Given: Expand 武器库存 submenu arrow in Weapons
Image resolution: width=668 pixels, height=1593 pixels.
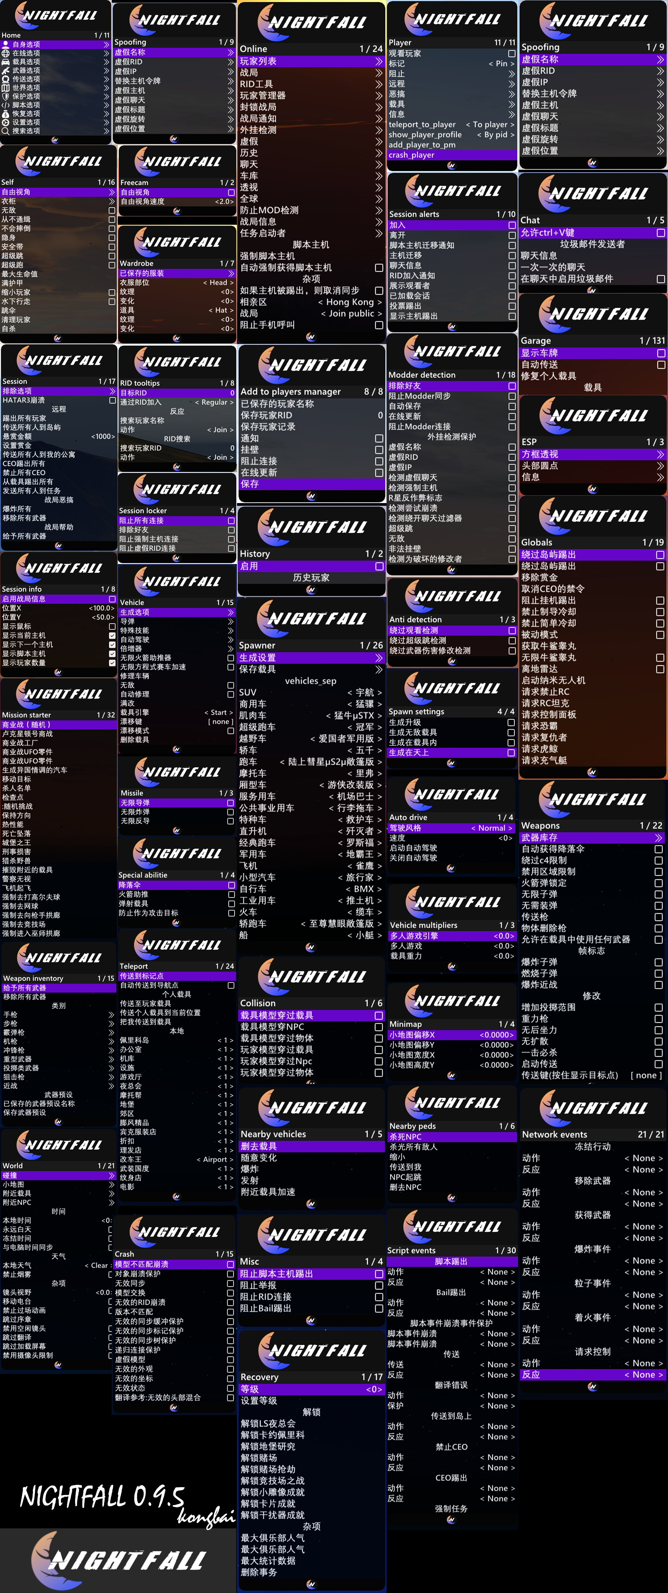Looking at the screenshot, I should click(x=659, y=838).
